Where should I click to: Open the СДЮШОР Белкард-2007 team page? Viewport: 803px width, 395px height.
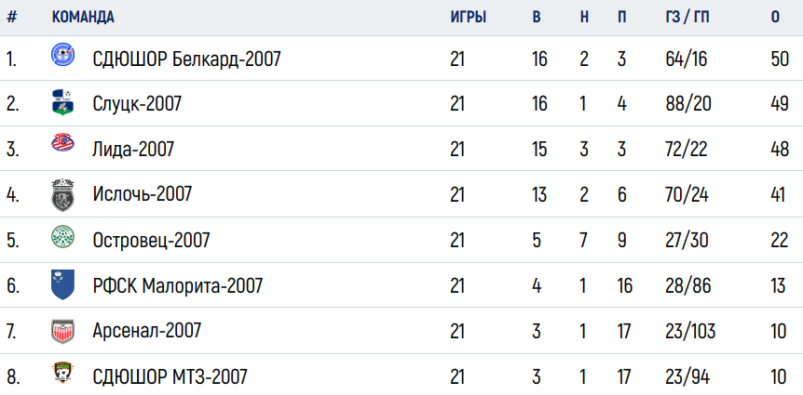click(x=187, y=59)
